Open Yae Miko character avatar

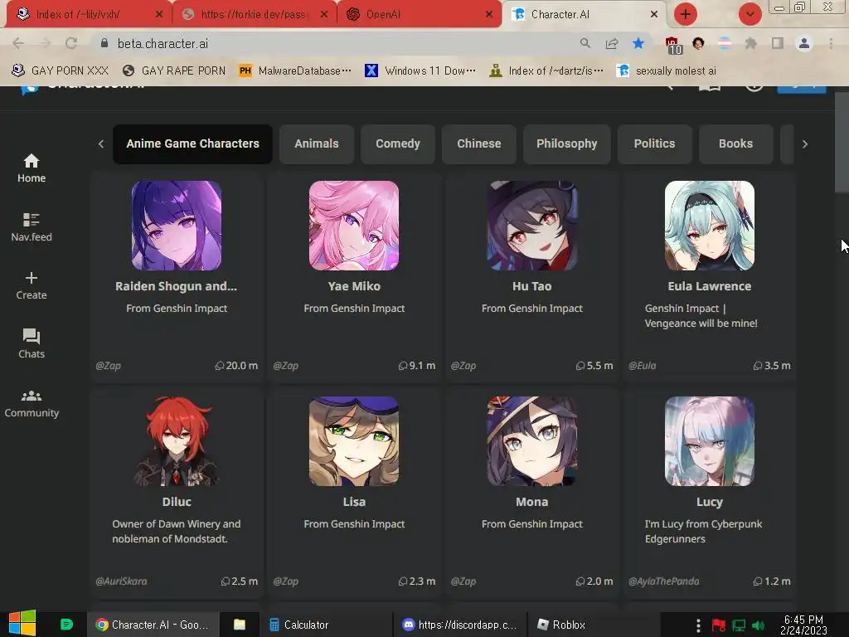[x=354, y=226]
